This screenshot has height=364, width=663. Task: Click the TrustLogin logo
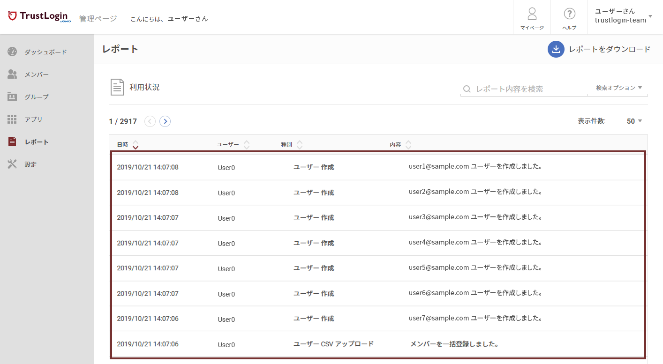(x=39, y=16)
